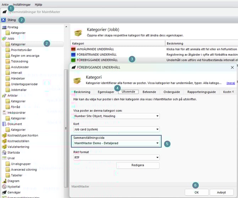Open the Artiklar section icon
Image resolution: width=238 pixels, height=198 pixels.
point(4,95)
